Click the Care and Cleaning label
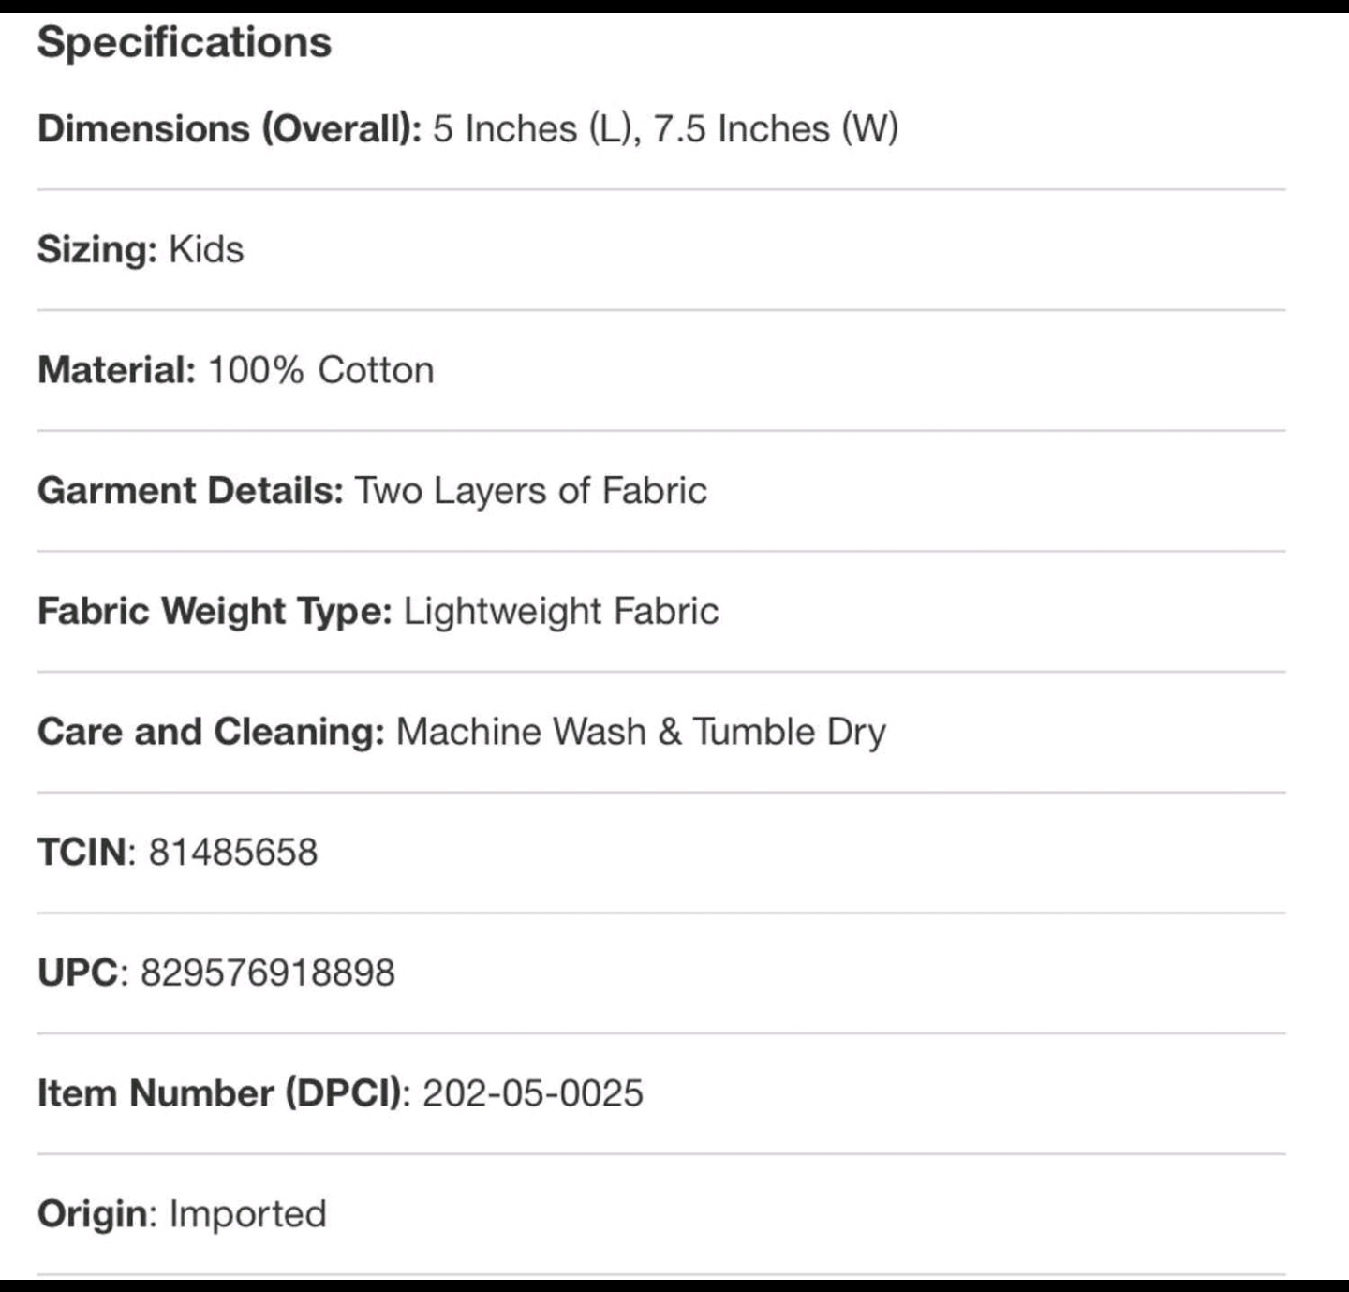This screenshot has width=1349, height=1292. (x=211, y=732)
